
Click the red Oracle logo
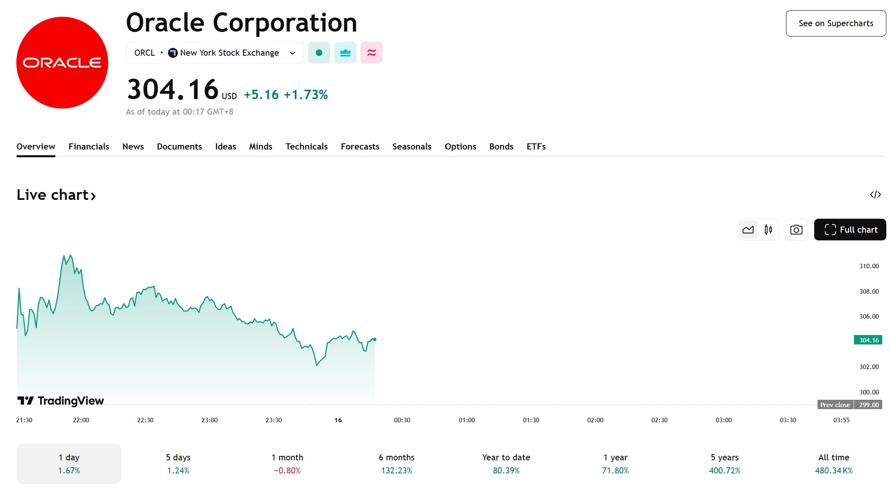click(x=62, y=63)
